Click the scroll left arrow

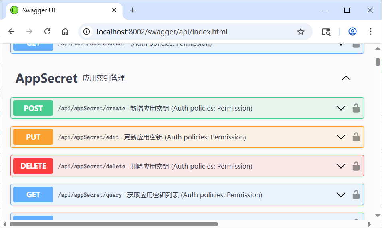coord(4,224)
